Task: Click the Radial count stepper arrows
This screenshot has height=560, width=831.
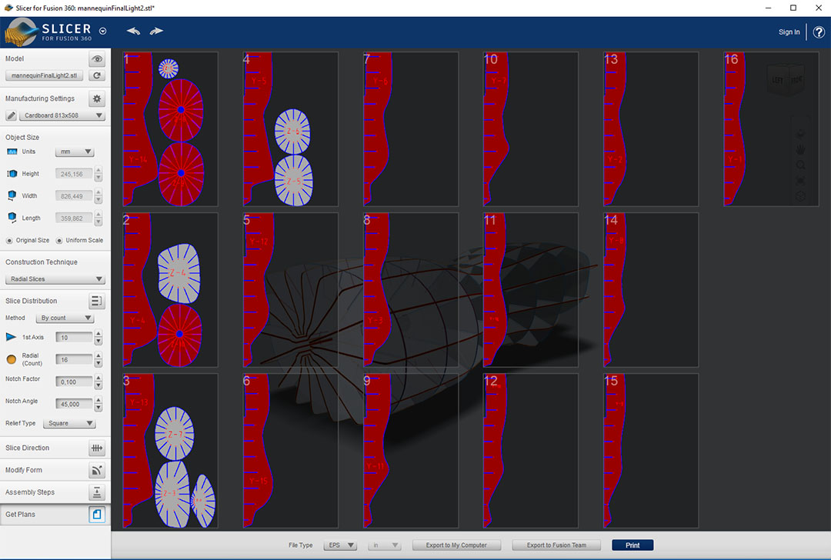Action: (x=98, y=360)
